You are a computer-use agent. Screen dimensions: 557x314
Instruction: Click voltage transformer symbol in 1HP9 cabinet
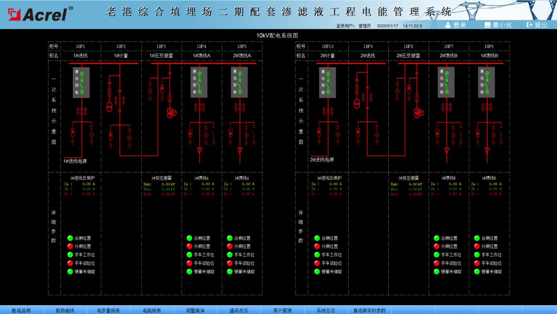357,103
